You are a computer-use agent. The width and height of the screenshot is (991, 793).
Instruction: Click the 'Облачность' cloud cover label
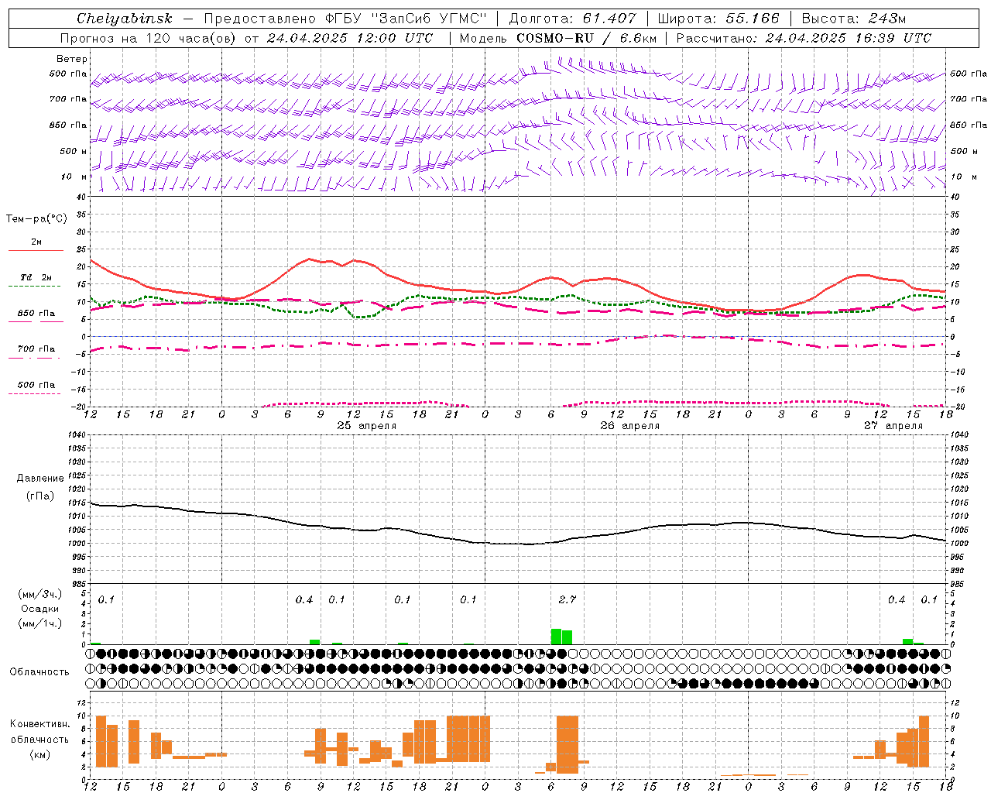(x=39, y=672)
